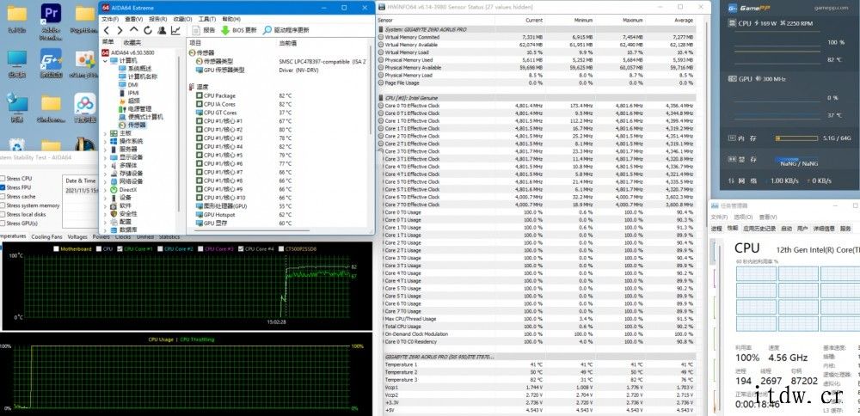Click AIDA64 refresh toolbar icon
This screenshot has height=416, width=860.
(x=148, y=30)
